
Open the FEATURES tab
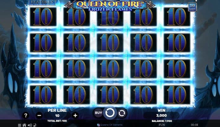click(42, 3)
